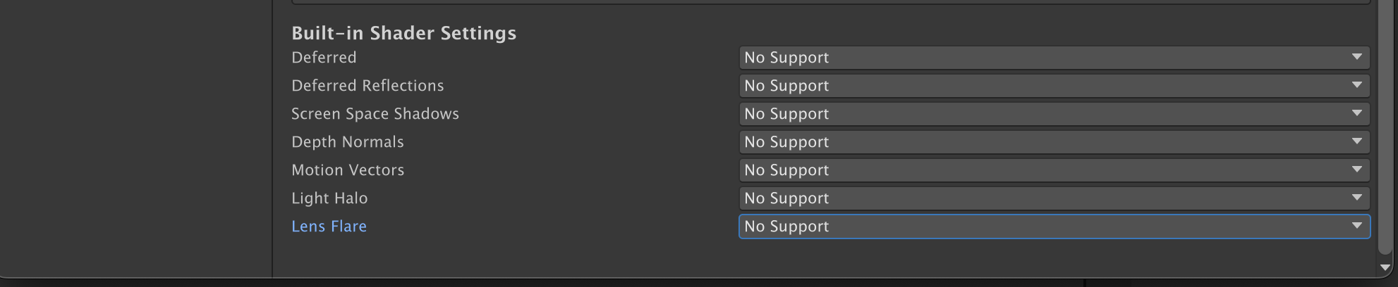The image size is (1398, 287).
Task: Click the Built-in Shader Settings header
Action: (x=404, y=33)
